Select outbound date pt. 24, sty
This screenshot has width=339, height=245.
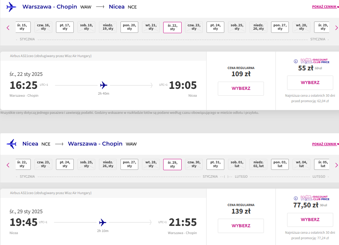tap(215, 27)
